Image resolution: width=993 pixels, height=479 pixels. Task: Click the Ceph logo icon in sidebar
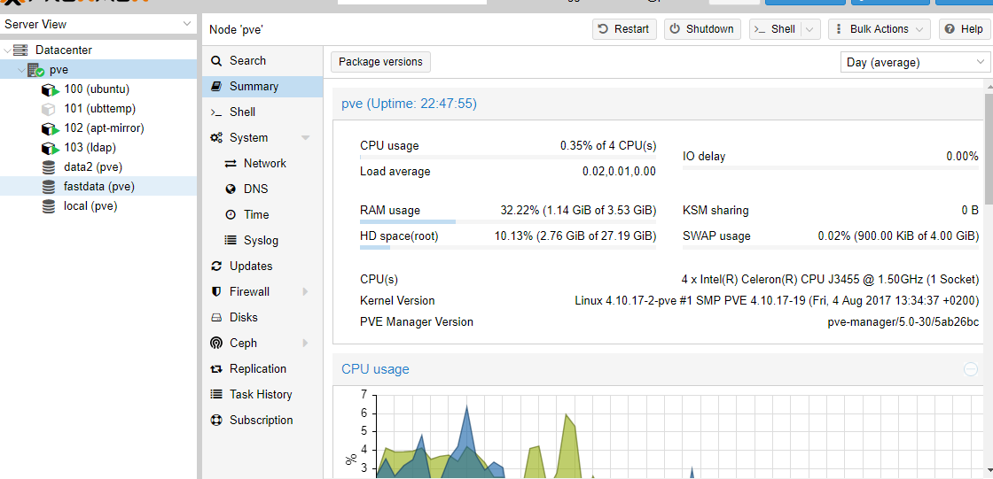216,343
